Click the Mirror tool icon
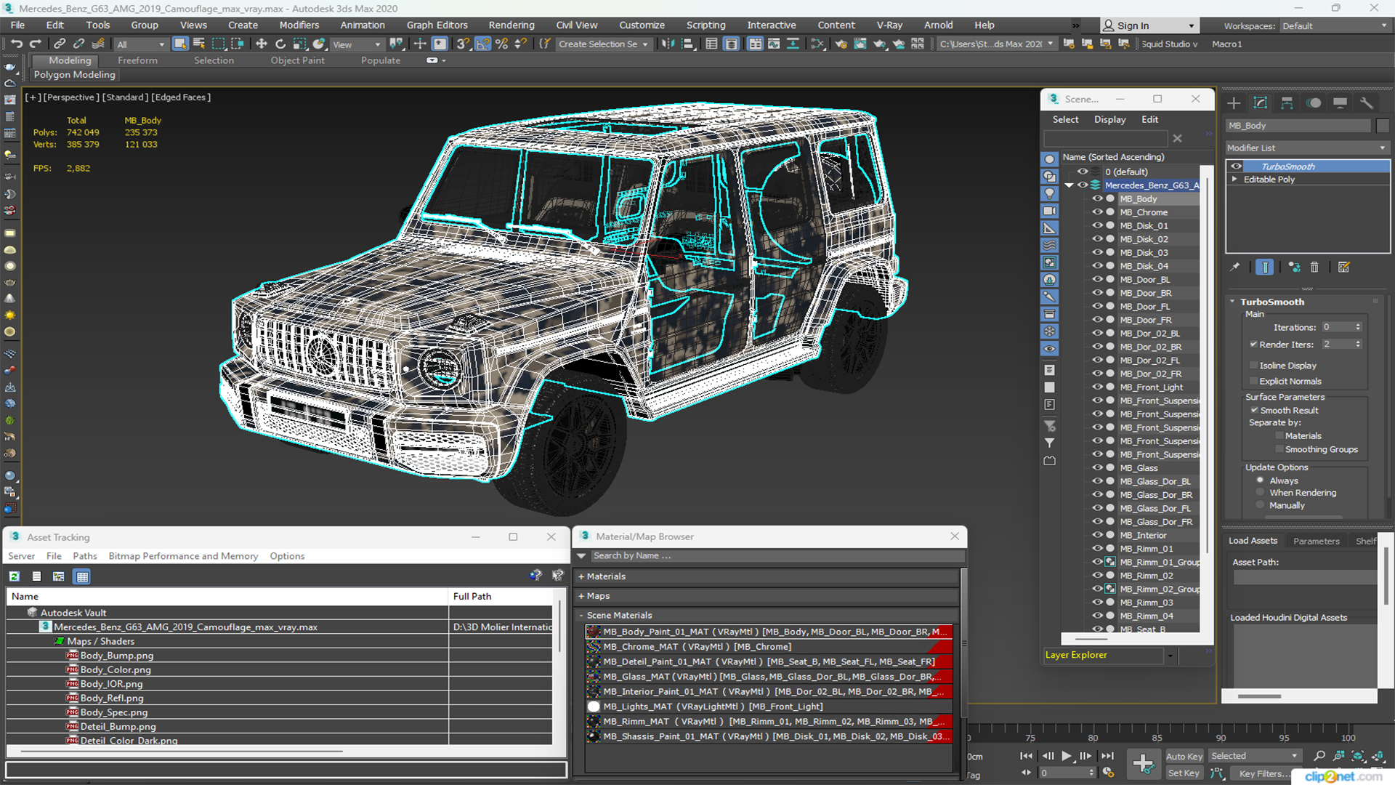 (667, 44)
